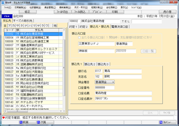Open the ファイル(F) menu

pyautogui.click(x=8, y=8)
